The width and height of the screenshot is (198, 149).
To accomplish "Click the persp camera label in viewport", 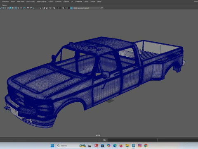I will [98, 135].
